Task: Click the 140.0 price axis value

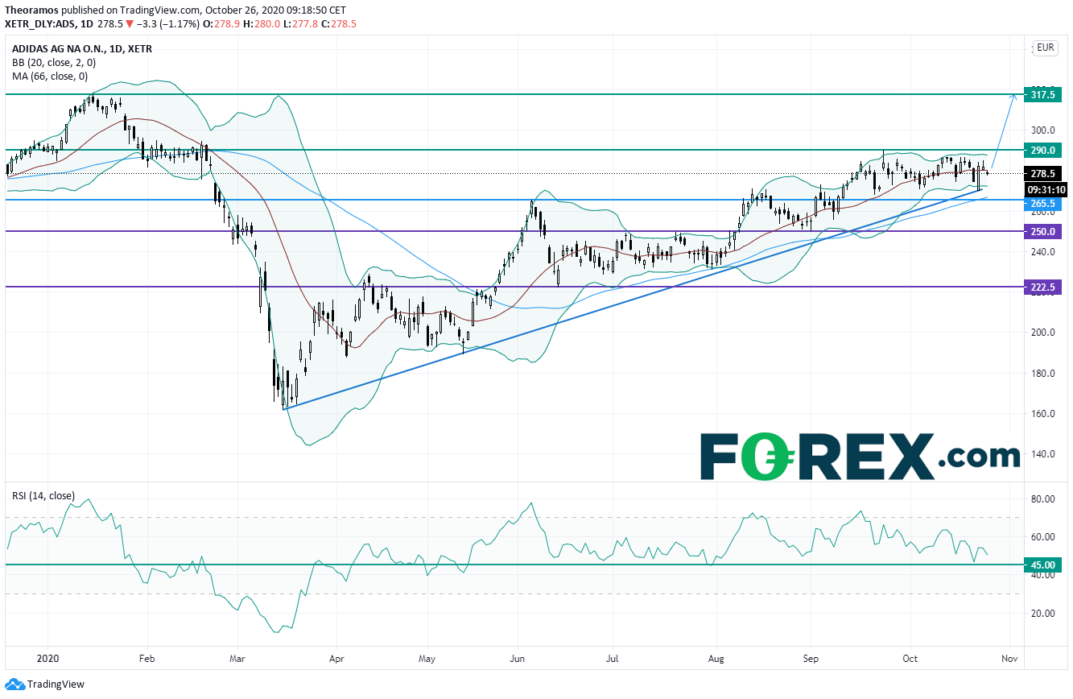Action: 1042,454
